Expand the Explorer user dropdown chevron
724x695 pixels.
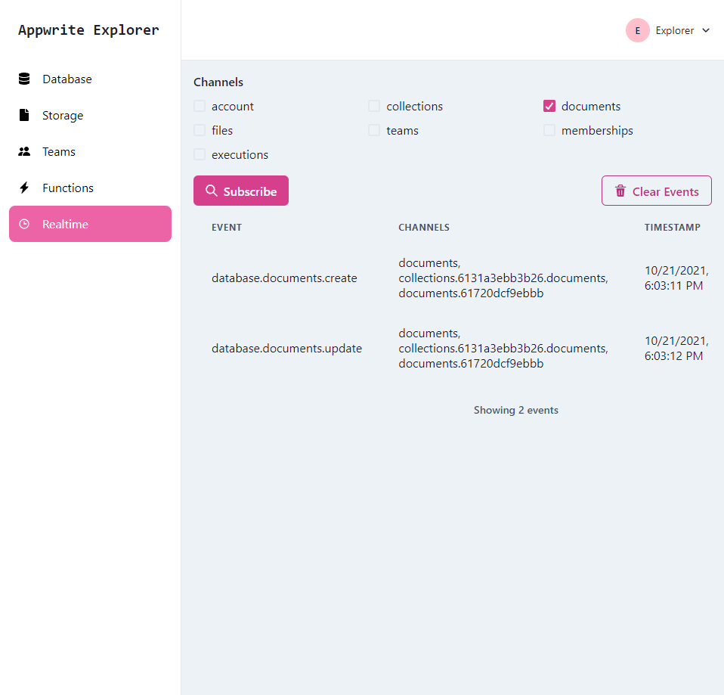pyautogui.click(x=706, y=30)
